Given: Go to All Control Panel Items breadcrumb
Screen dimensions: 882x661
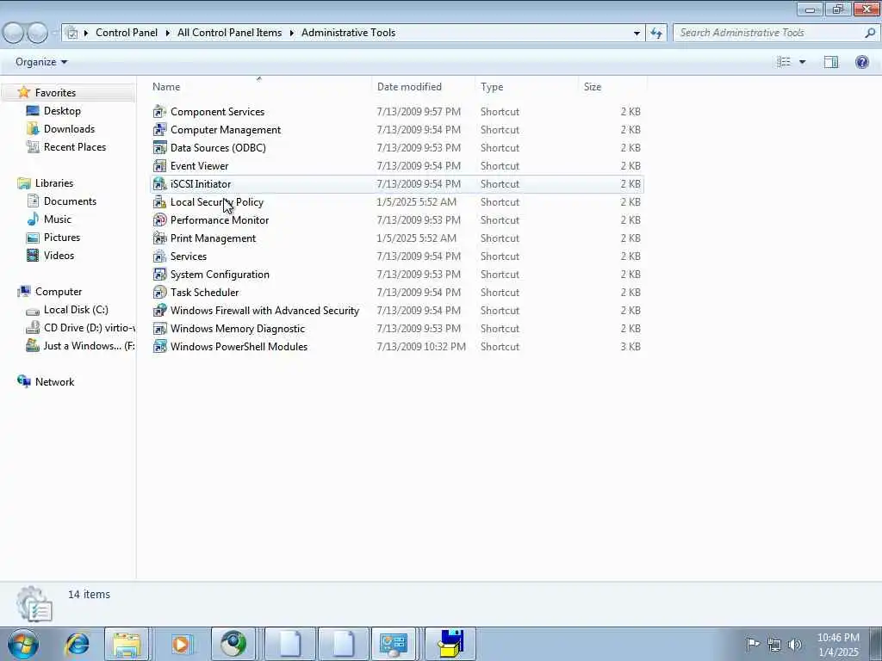Looking at the screenshot, I should pyautogui.click(x=229, y=33).
